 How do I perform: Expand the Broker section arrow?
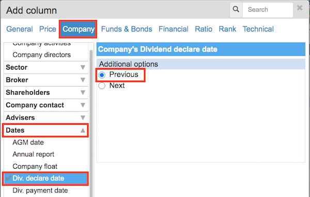[x=83, y=80]
